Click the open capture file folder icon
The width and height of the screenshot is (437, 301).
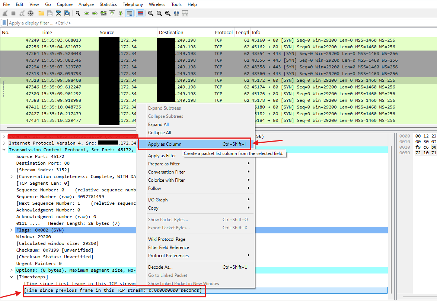click(x=41, y=13)
